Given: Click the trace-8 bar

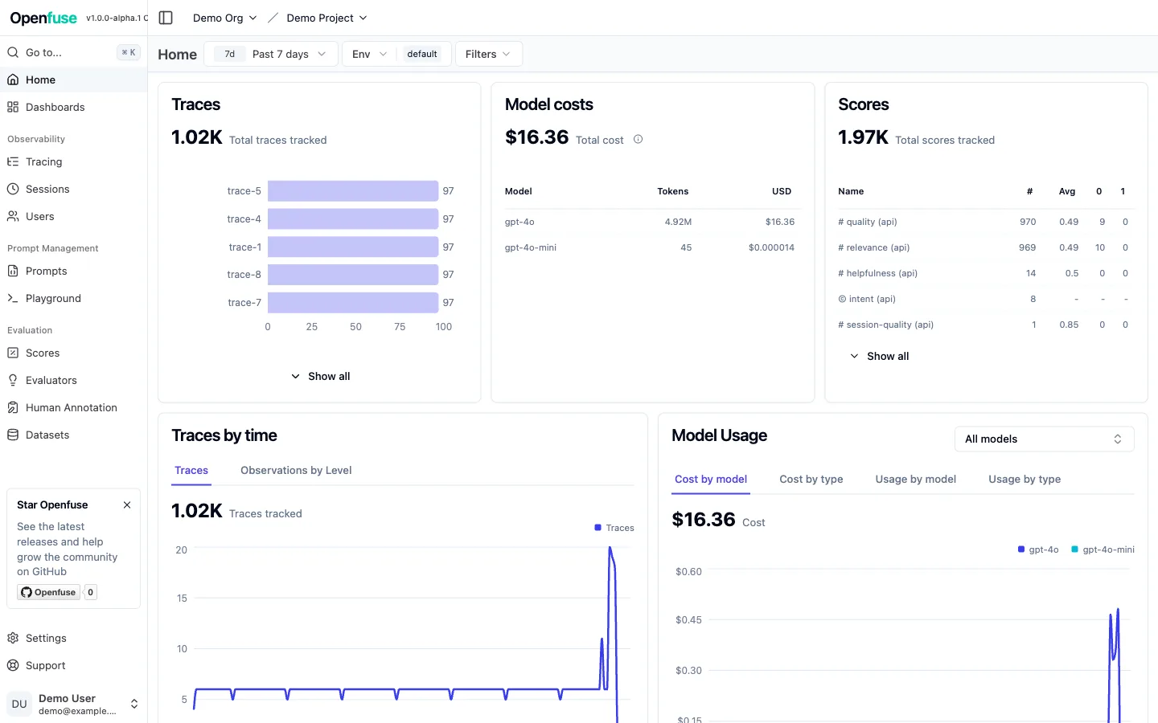Looking at the screenshot, I should 353,275.
